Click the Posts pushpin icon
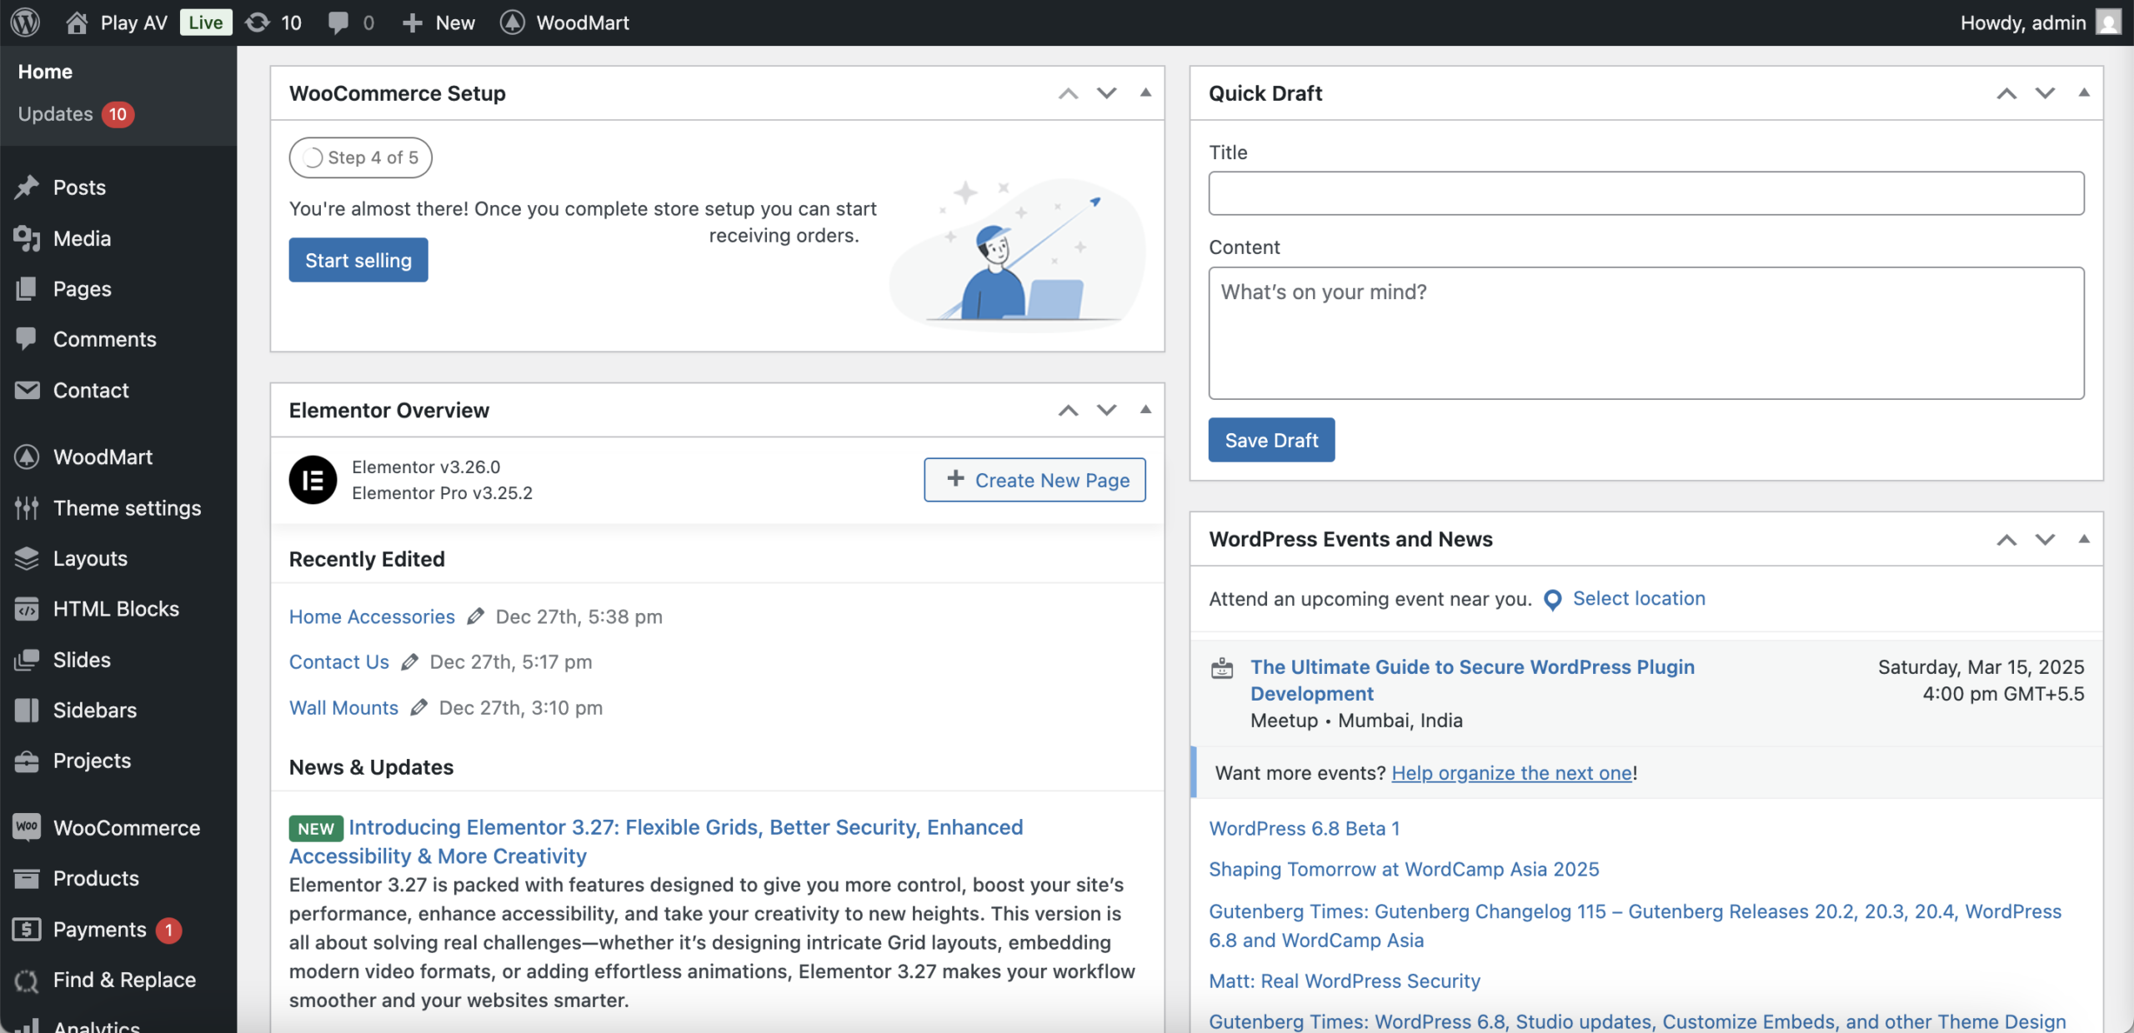This screenshot has height=1033, width=2134. [27, 187]
